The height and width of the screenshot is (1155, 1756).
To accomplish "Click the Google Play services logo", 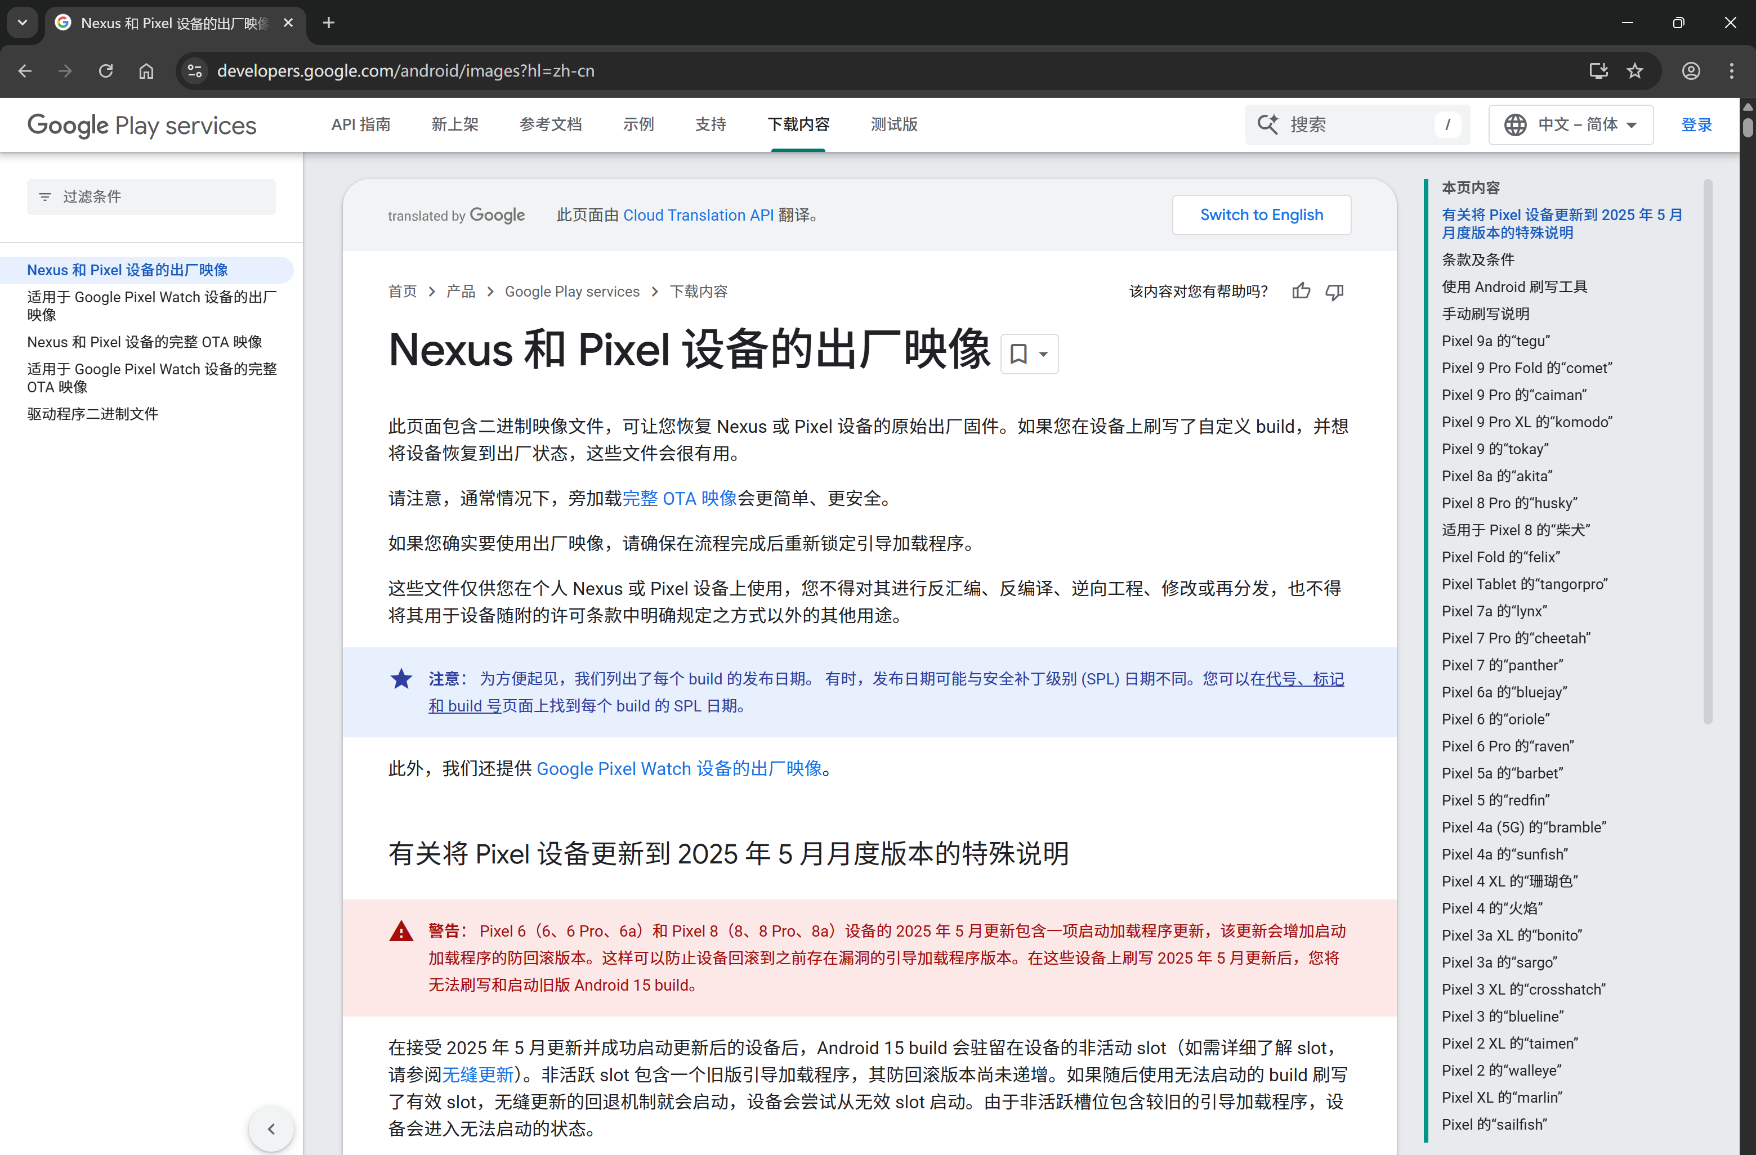I will coord(142,124).
